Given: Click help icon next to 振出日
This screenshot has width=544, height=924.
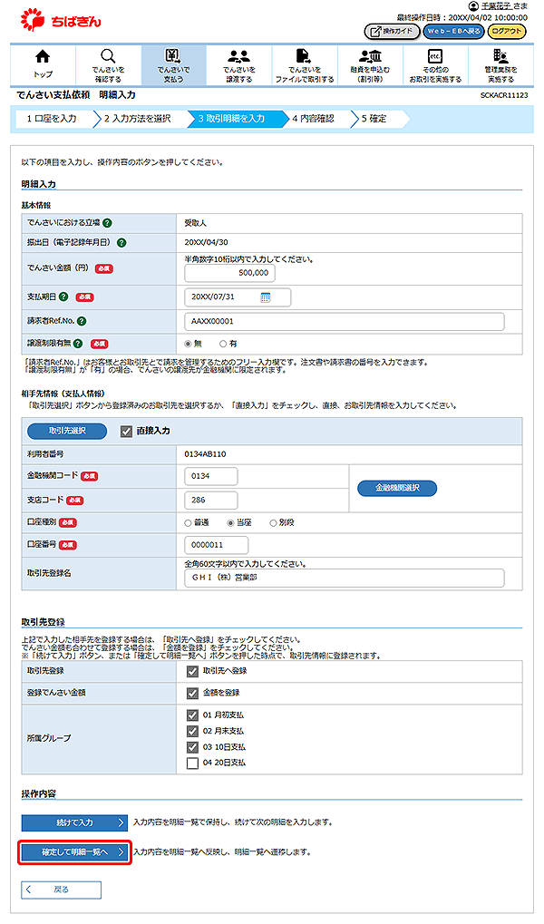Looking at the screenshot, I should [x=121, y=243].
